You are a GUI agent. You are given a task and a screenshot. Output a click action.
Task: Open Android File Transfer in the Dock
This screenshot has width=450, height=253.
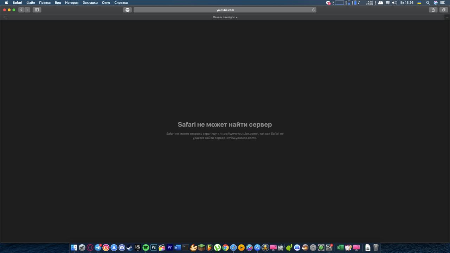tap(289, 248)
